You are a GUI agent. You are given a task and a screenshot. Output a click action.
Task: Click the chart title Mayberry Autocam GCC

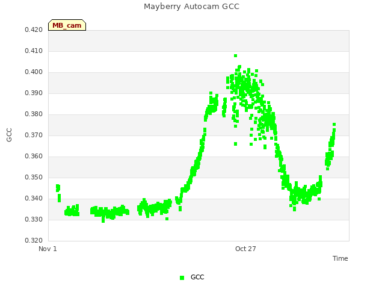[191, 7]
